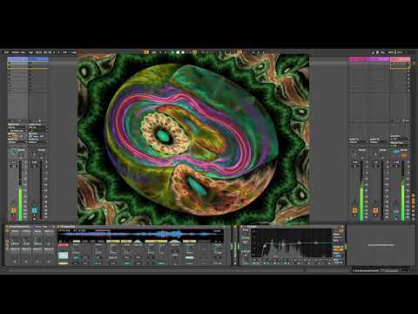Select the first blue track header on the left
The width and height of the screenshot is (418, 314).
[x=17, y=59]
